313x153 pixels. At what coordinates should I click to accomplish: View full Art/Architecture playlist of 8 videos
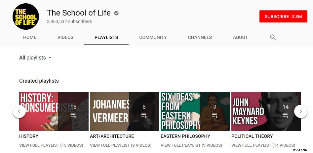click(x=121, y=145)
